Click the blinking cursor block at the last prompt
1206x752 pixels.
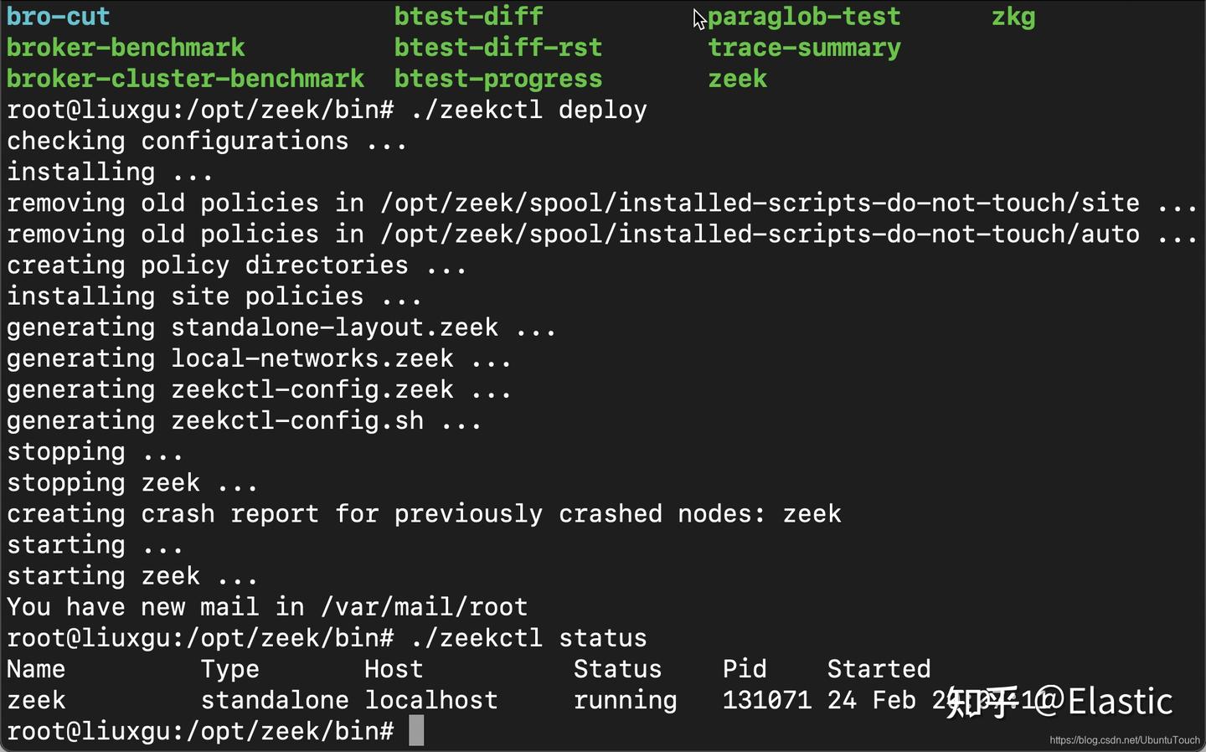point(416,730)
